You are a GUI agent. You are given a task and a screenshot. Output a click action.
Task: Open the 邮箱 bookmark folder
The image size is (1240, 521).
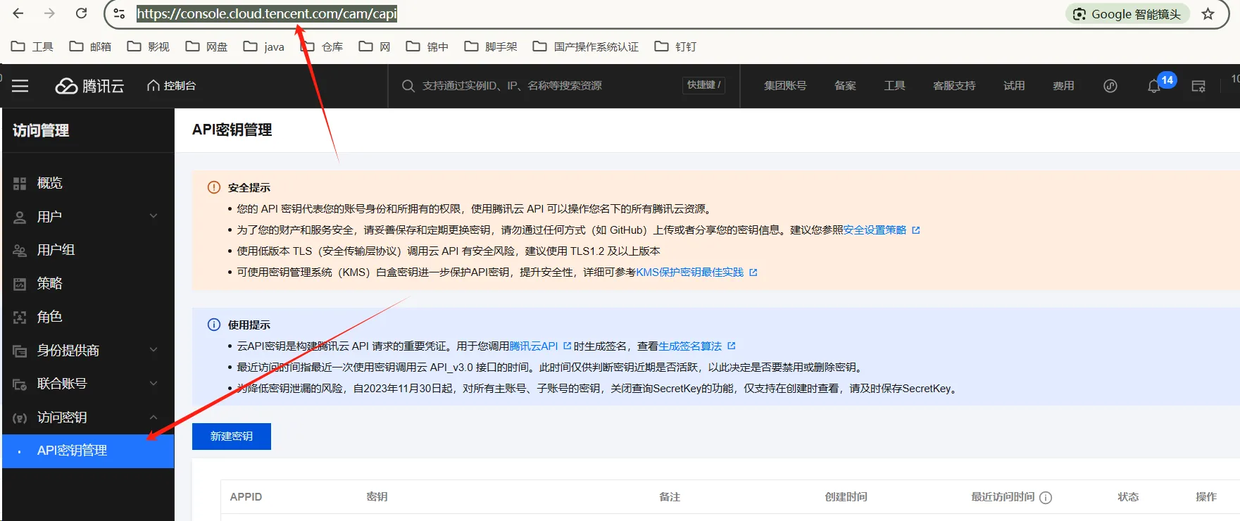pyautogui.click(x=90, y=46)
